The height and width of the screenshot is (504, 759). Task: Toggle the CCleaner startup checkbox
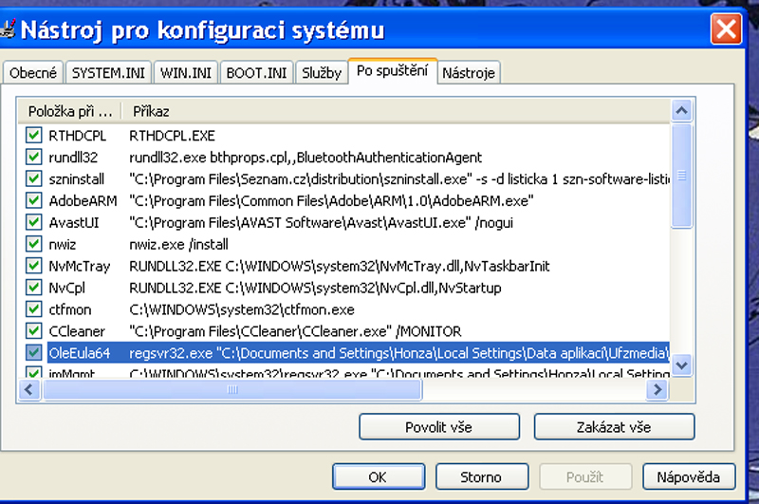pyautogui.click(x=34, y=331)
